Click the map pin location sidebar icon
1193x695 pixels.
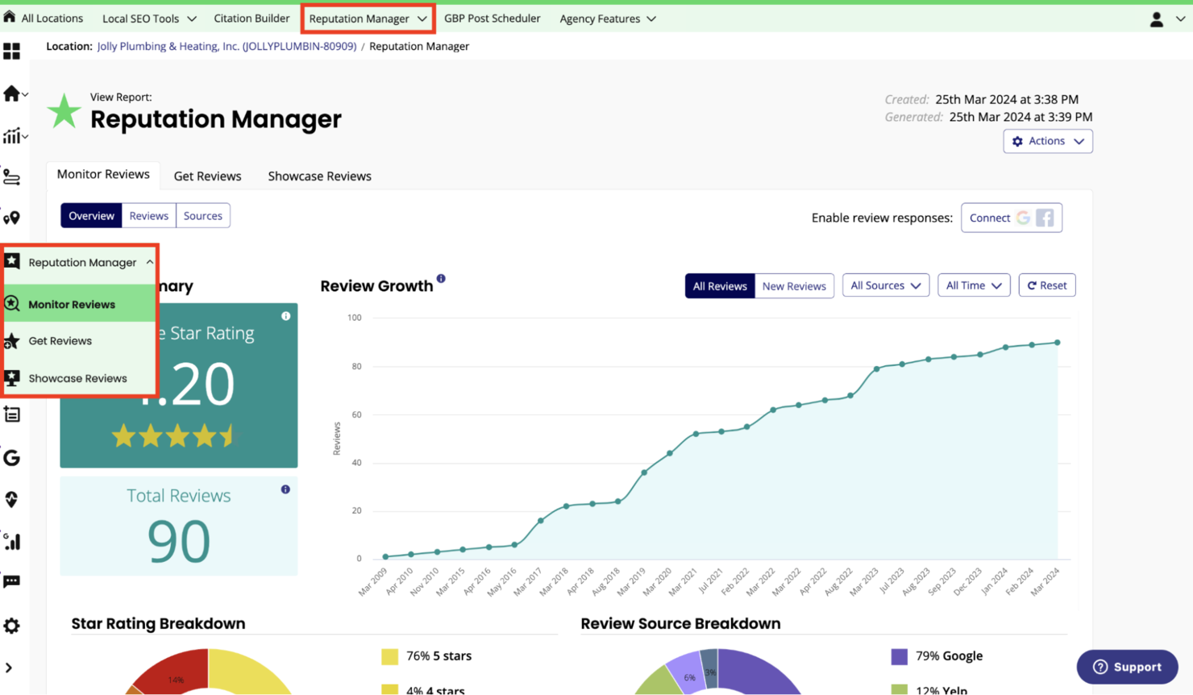pos(11,218)
